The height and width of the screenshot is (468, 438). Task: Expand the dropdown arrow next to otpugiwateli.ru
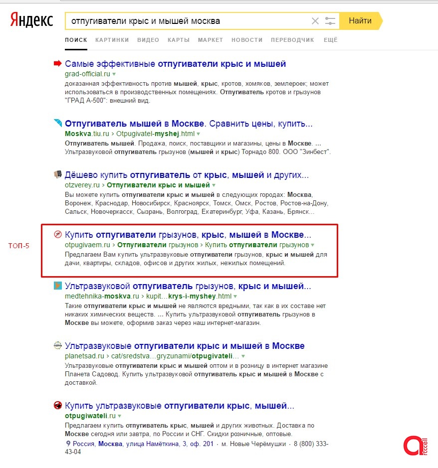120,416
